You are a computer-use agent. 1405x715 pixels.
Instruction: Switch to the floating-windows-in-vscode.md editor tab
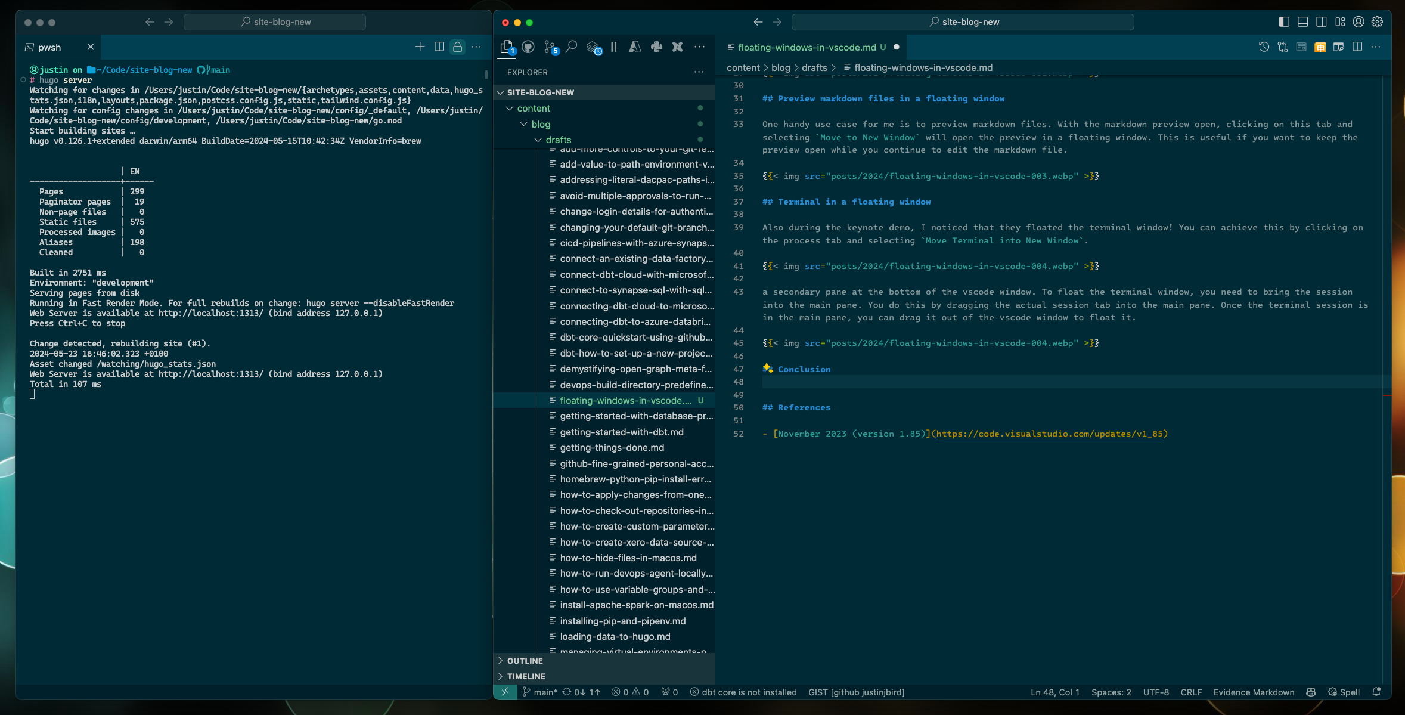click(x=811, y=47)
